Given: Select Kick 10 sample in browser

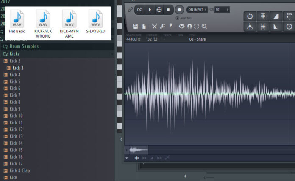Looking at the screenshot, I should [16, 116].
